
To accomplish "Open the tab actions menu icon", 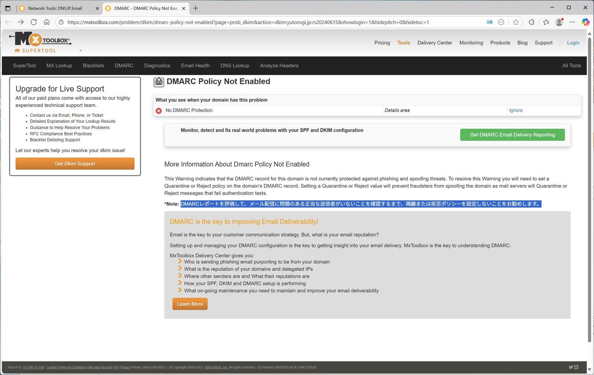I will [x=7, y=8].
